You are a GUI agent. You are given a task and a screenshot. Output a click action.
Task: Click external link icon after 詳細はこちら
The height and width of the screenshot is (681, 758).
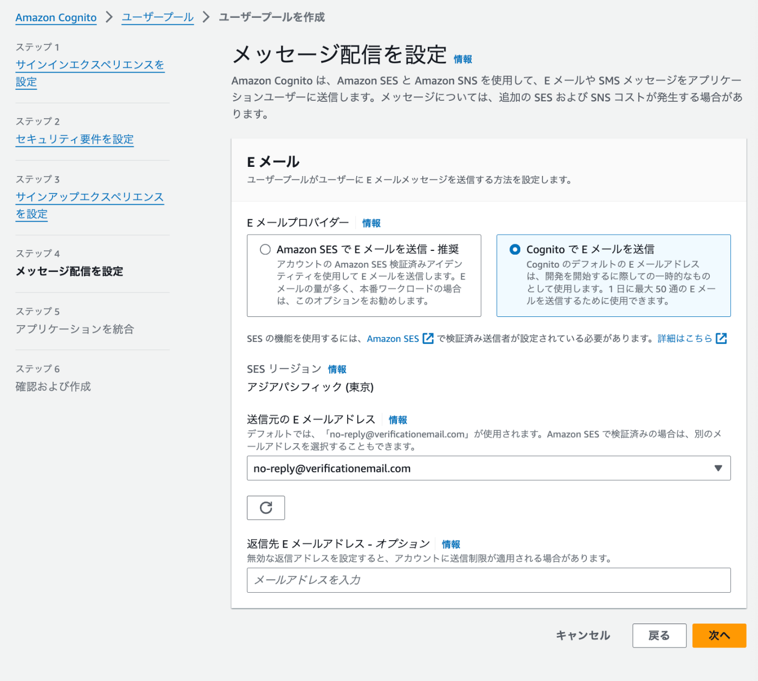(721, 339)
